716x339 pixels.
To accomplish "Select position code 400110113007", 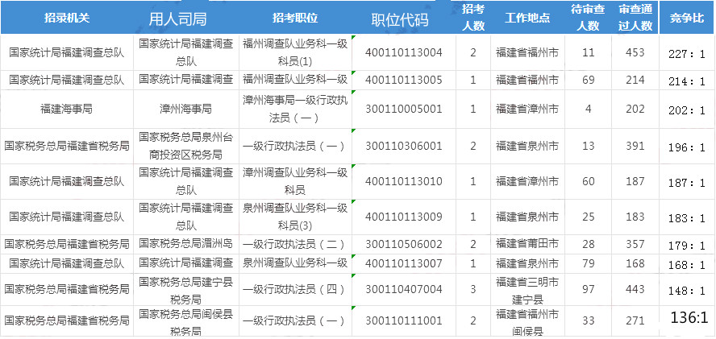I will (x=404, y=263).
